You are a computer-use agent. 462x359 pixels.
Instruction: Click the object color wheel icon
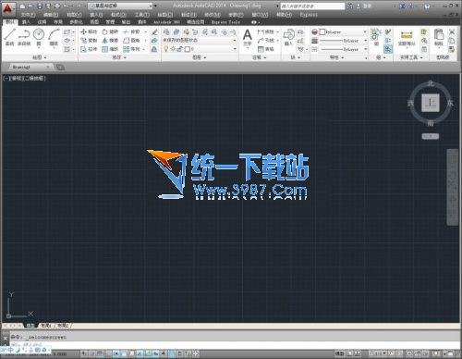pyautogui.click(x=314, y=31)
